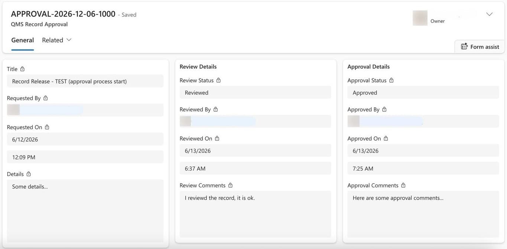Click the Approval Details section heading
Image resolution: width=507 pixels, height=249 pixels.
[x=368, y=67]
